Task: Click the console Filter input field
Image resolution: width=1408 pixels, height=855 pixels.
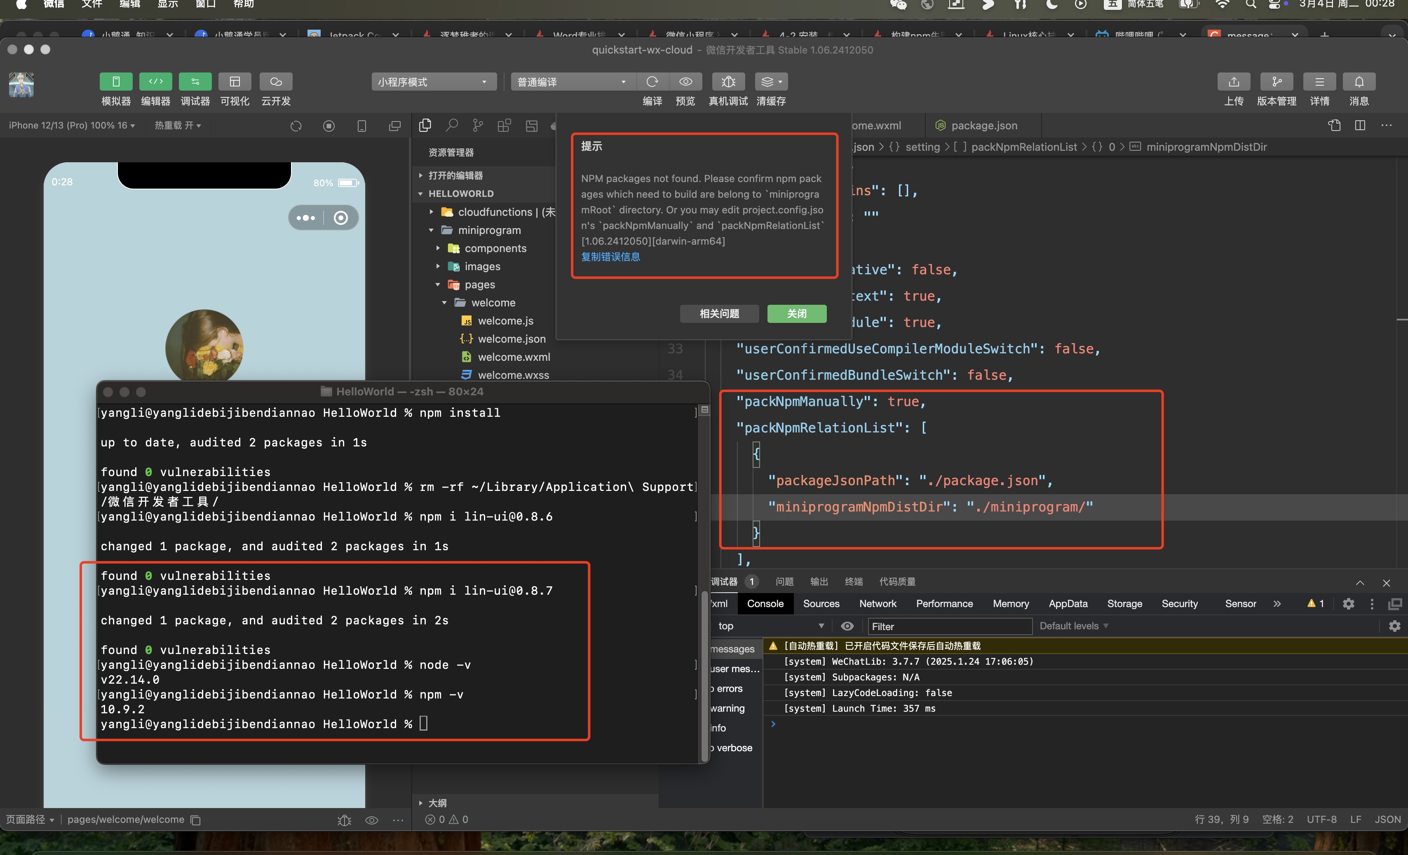Action: click(950, 626)
